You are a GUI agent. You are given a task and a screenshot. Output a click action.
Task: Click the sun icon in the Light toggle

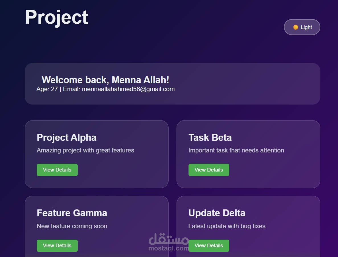pyautogui.click(x=296, y=27)
